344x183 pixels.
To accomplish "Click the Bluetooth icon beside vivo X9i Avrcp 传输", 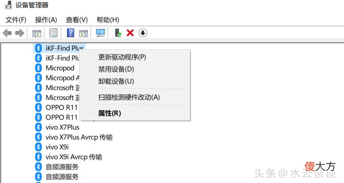I will 38,157.
